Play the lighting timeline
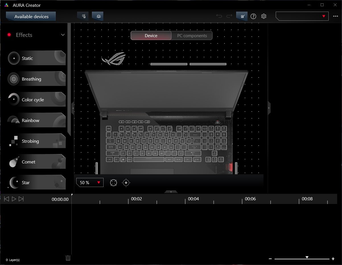342x265 pixels. coord(14,199)
